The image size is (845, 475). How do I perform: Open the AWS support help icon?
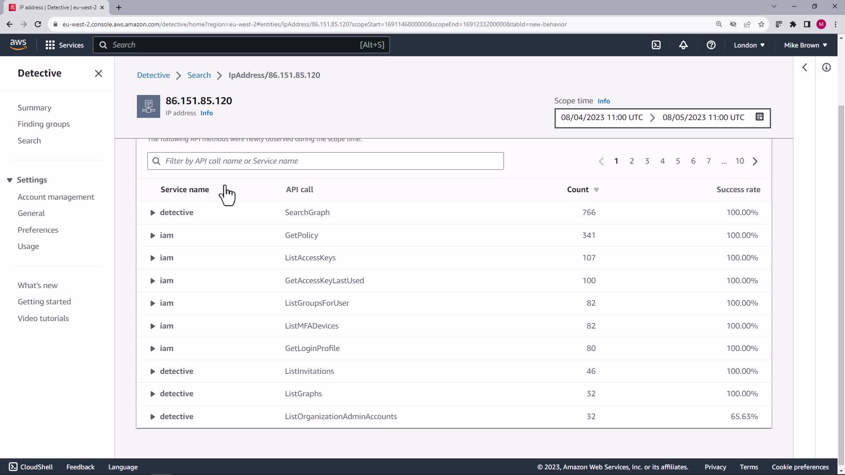click(711, 45)
